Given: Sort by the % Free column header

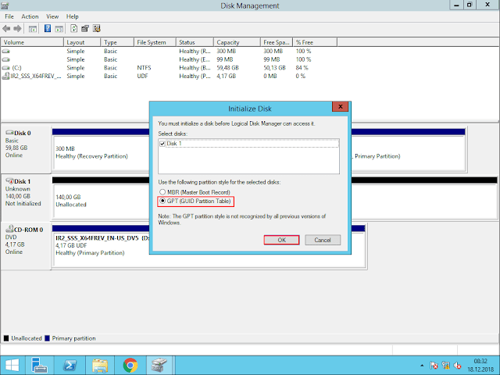Looking at the screenshot, I should [315, 42].
